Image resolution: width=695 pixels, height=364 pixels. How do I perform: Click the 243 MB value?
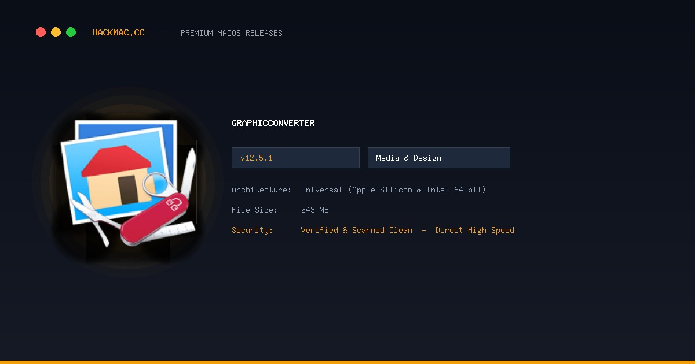tap(315, 210)
